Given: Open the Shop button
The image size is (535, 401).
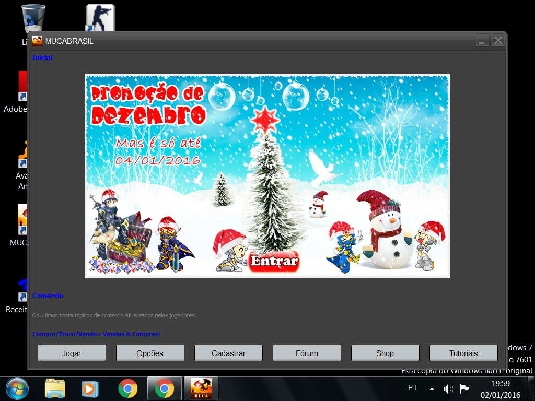Looking at the screenshot, I should coord(385,353).
